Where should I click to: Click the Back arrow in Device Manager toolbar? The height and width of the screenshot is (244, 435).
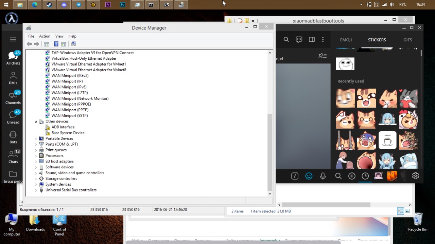pyautogui.click(x=29, y=44)
